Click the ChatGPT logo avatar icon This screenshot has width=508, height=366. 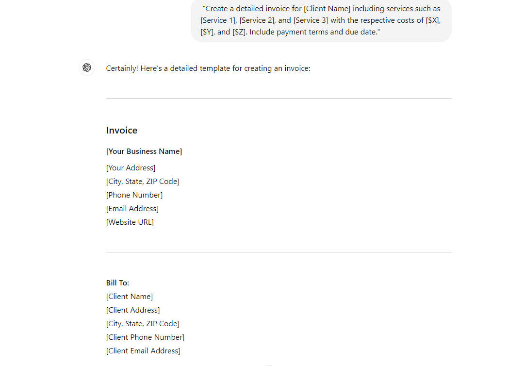(x=87, y=67)
